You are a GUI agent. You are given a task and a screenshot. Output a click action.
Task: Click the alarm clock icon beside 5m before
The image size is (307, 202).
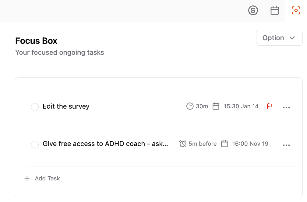(182, 144)
